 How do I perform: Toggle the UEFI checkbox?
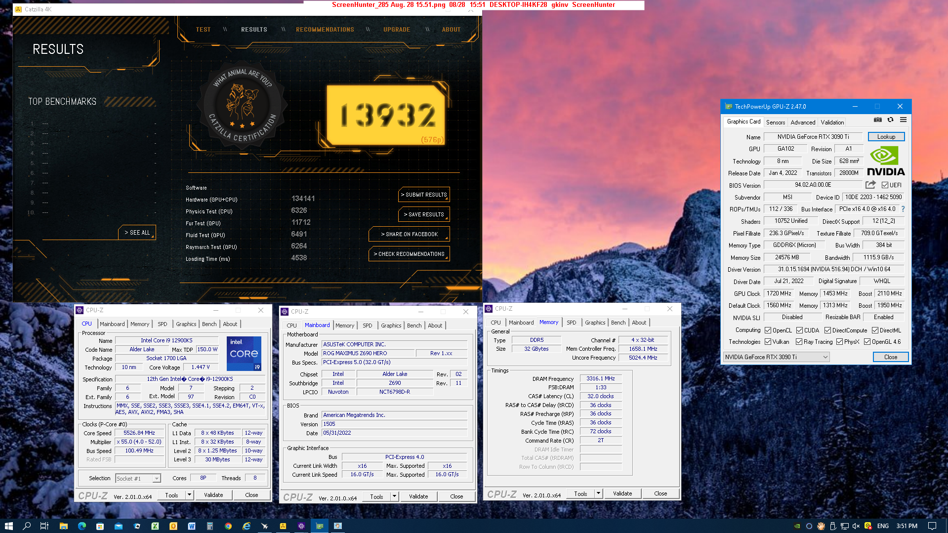(885, 185)
